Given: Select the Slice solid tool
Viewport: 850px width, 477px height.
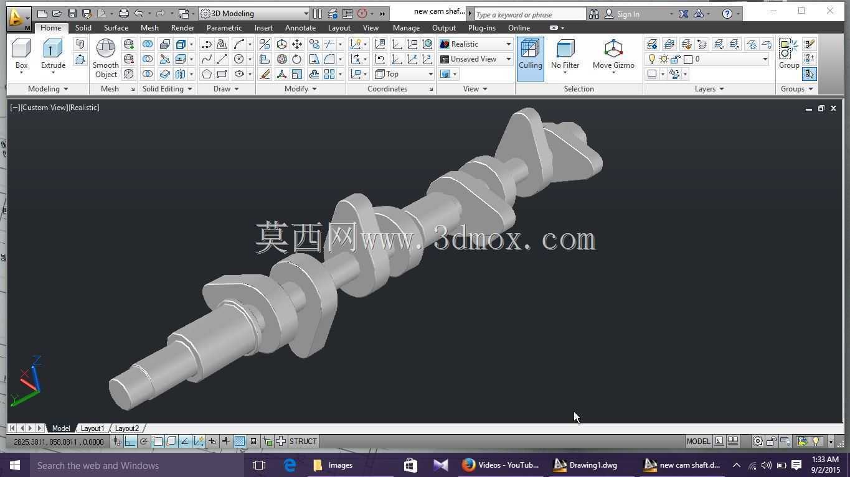Looking at the screenshot, I should tap(165, 59).
